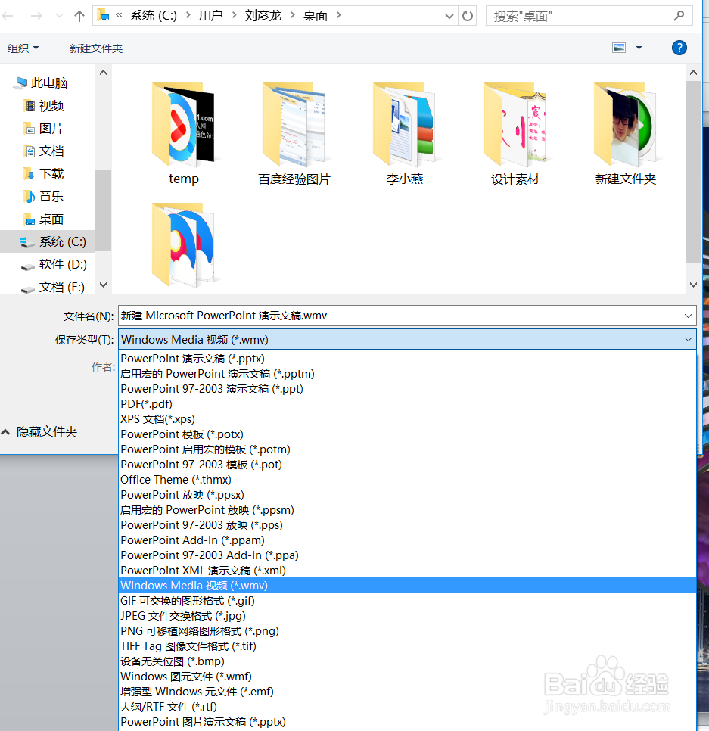
Task: Choose PDF(*.pdf) save type
Action: coord(407,404)
